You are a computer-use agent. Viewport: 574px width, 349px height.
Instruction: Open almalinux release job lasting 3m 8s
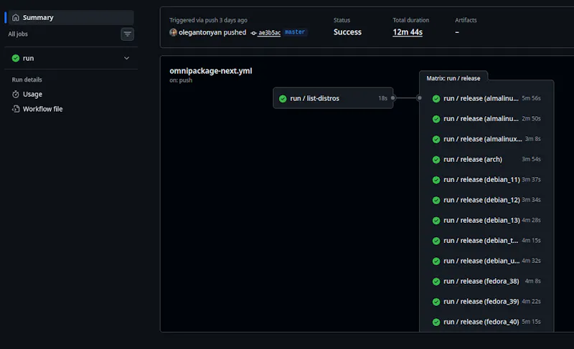click(486, 139)
